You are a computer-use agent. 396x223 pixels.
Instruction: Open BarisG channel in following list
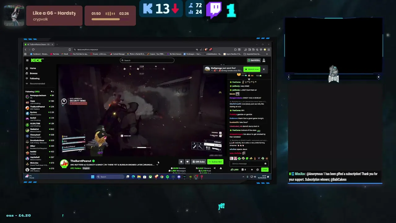(40, 119)
